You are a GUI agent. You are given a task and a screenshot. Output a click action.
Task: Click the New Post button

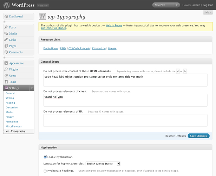coord(163,5)
